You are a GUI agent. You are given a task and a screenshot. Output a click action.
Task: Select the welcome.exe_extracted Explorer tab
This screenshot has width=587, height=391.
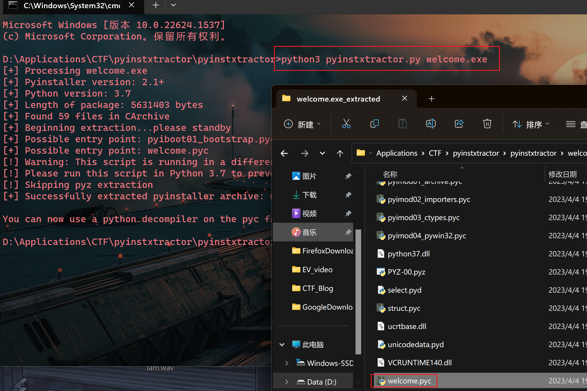coord(338,99)
